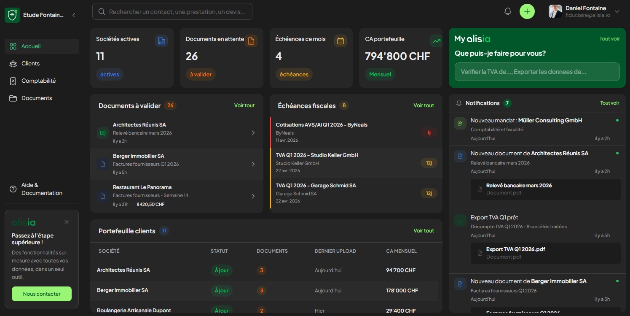Click the notification bell in top bar
Screen dimensions: 630x316
[508, 12]
